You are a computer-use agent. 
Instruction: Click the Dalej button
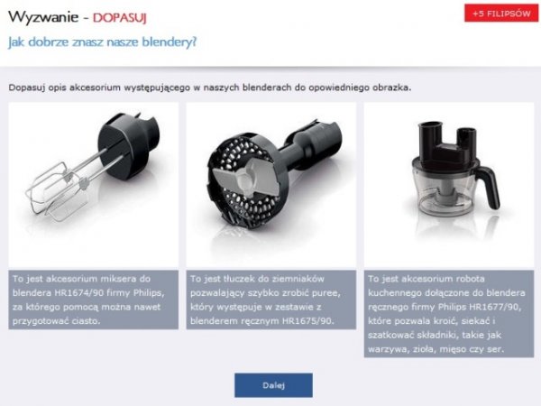(x=273, y=385)
